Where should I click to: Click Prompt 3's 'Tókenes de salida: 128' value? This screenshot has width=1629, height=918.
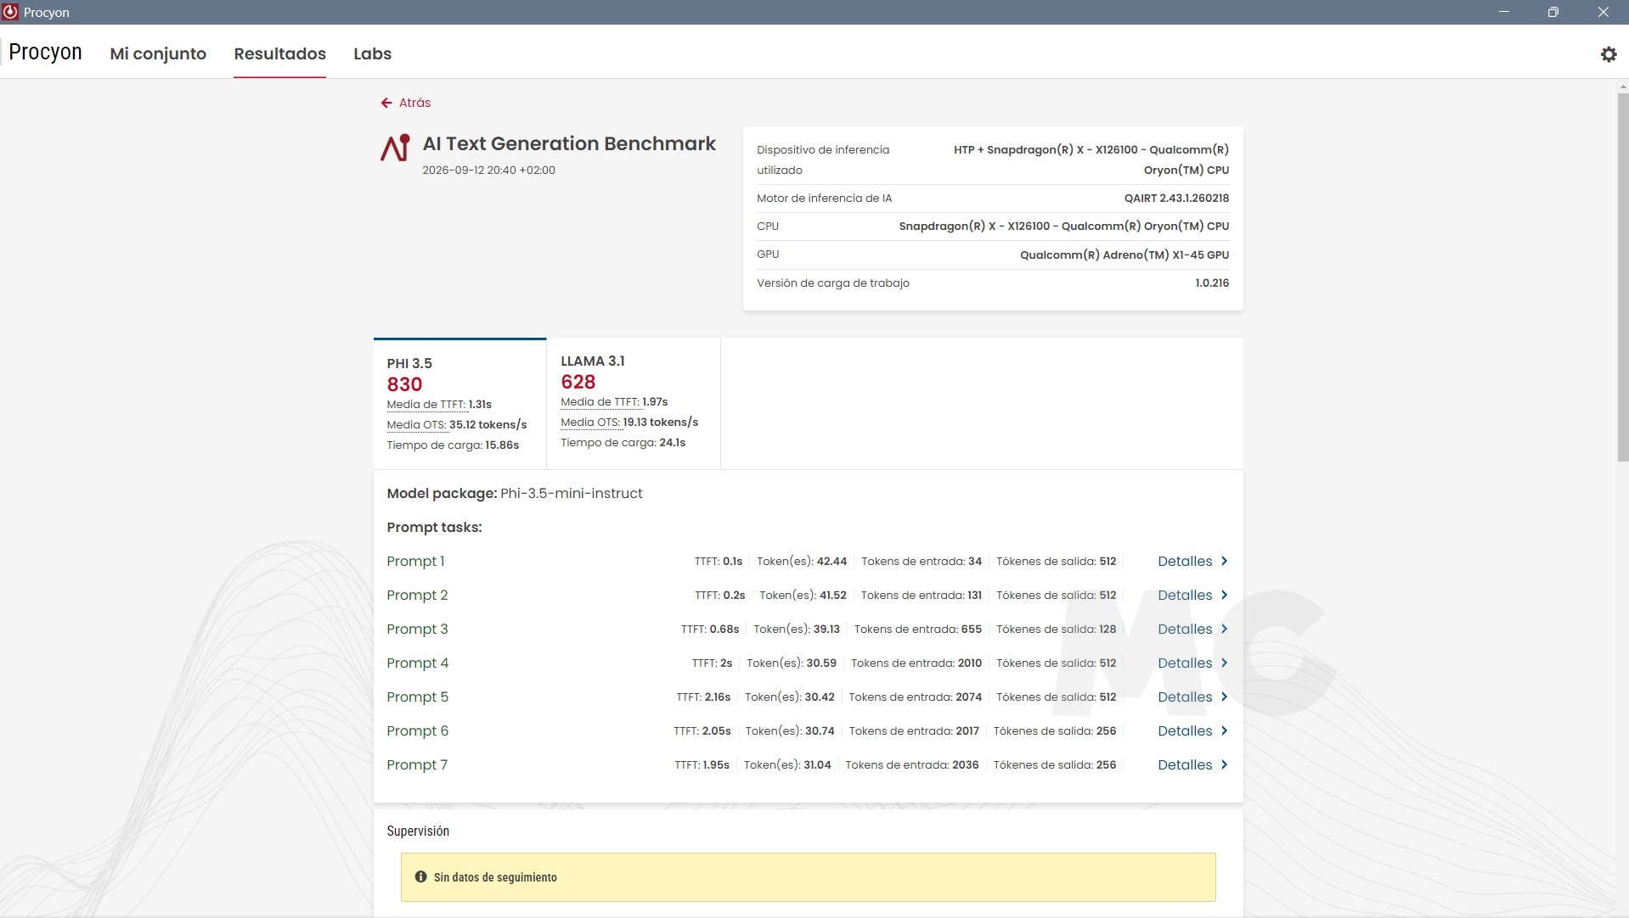coord(1056,629)
